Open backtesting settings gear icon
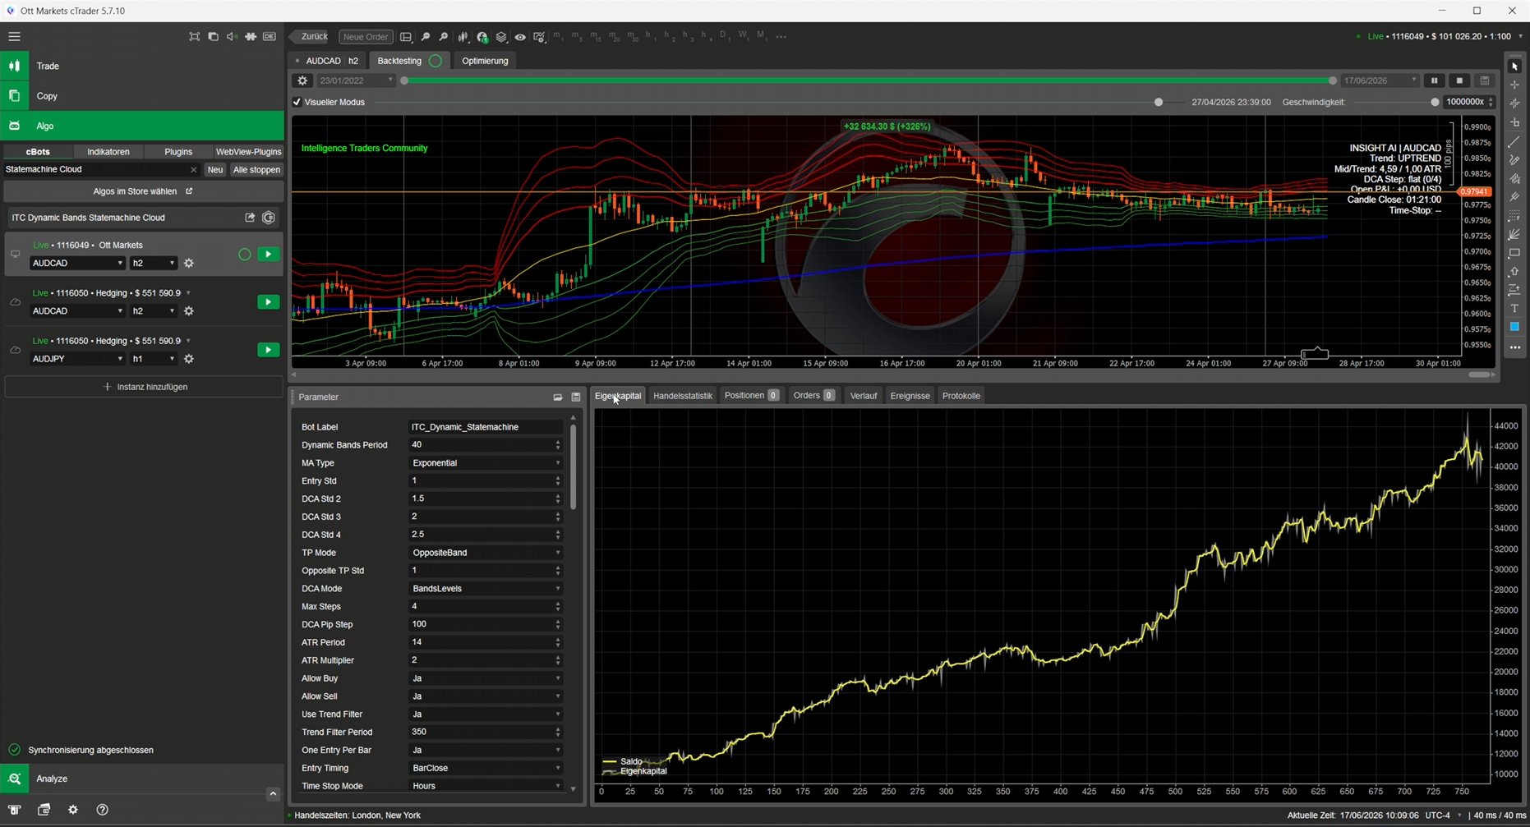This screenshot has width=1530, height=827. click(302, 80)
